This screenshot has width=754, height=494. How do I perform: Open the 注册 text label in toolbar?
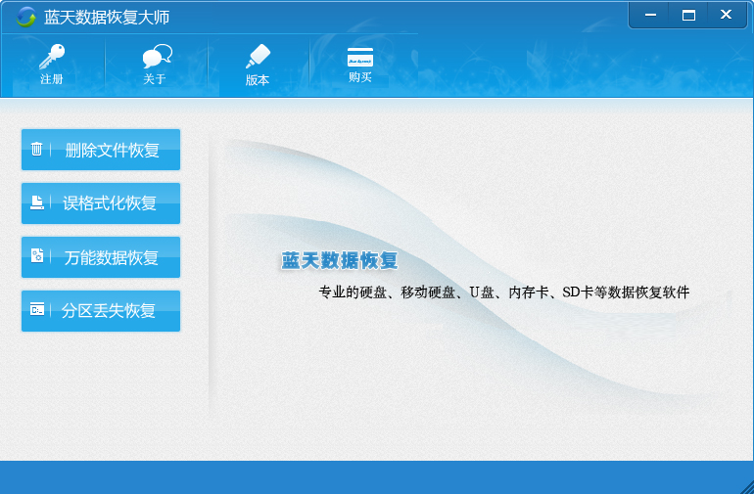pyautogui.click(x=51, y=79)
